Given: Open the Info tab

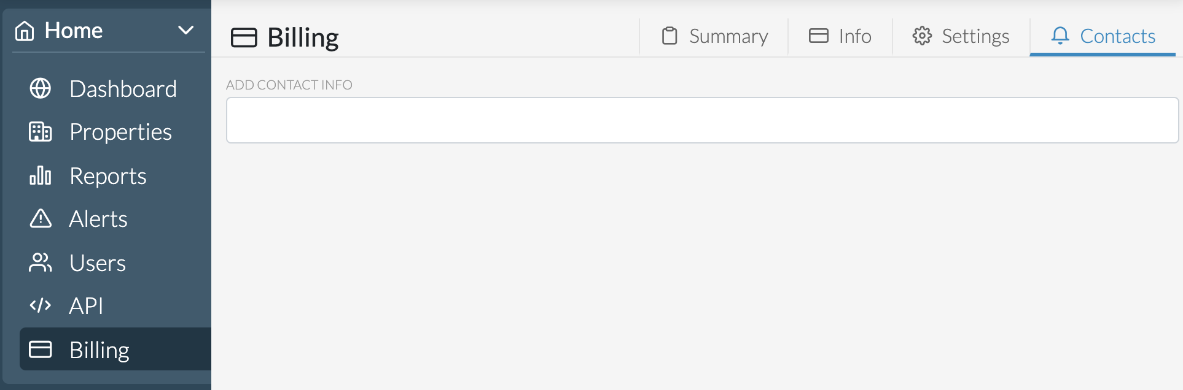Looking at the screenshot, I should [x=854, y=36].
